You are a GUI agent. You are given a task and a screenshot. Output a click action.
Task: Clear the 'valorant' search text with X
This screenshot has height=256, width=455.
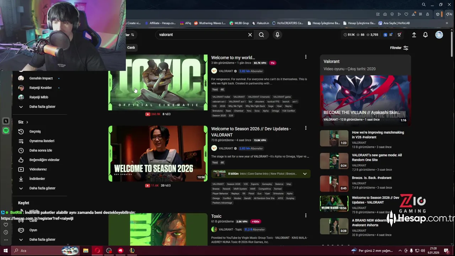tap(250, 35)
